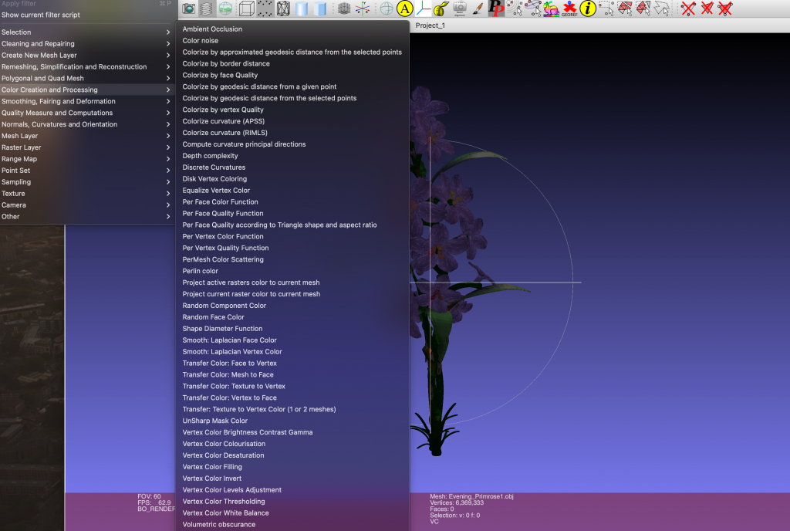This screenshot has height=531, width=790.
Task: Select the light-blue smooth cylinder shading icon
Action: 302,8
